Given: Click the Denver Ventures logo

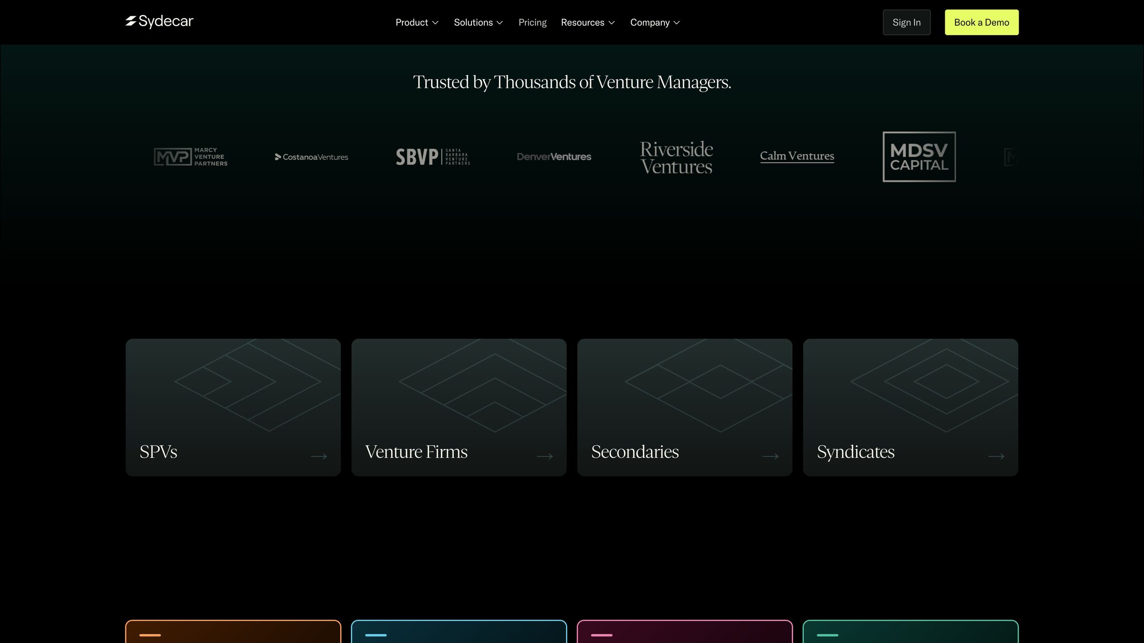Looking at the screenshot, I should (554, 157).
